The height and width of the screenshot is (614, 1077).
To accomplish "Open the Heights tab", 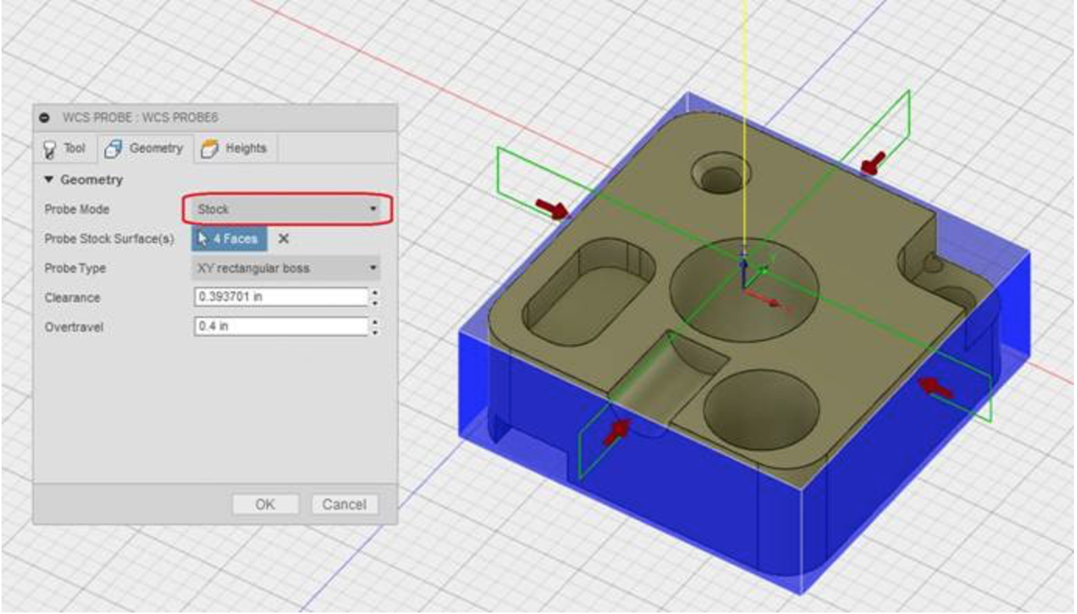I will (x=235, y=148).
